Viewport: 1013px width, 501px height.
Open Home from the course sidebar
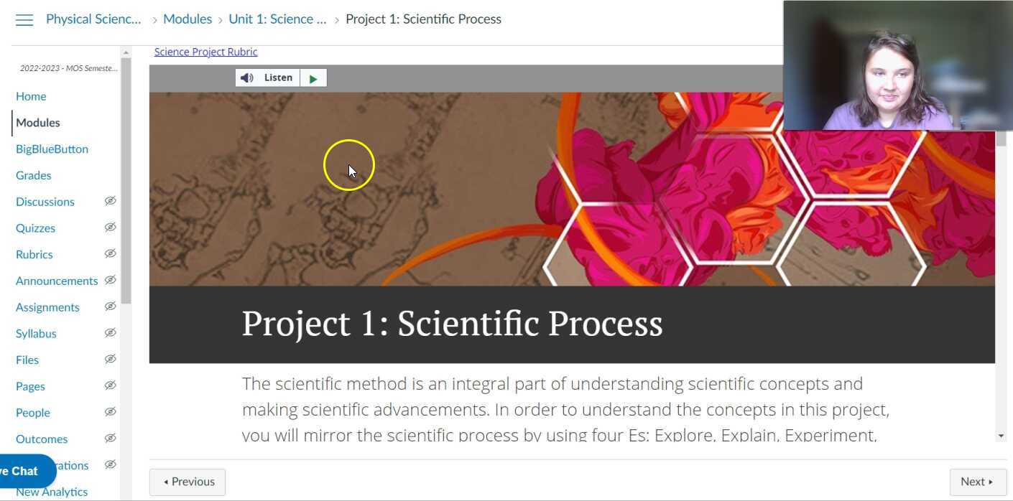[31, 96]
